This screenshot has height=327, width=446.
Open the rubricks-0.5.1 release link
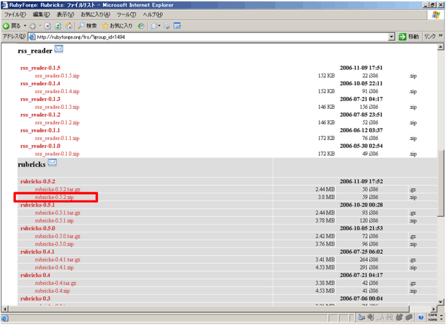click(38, 205)
